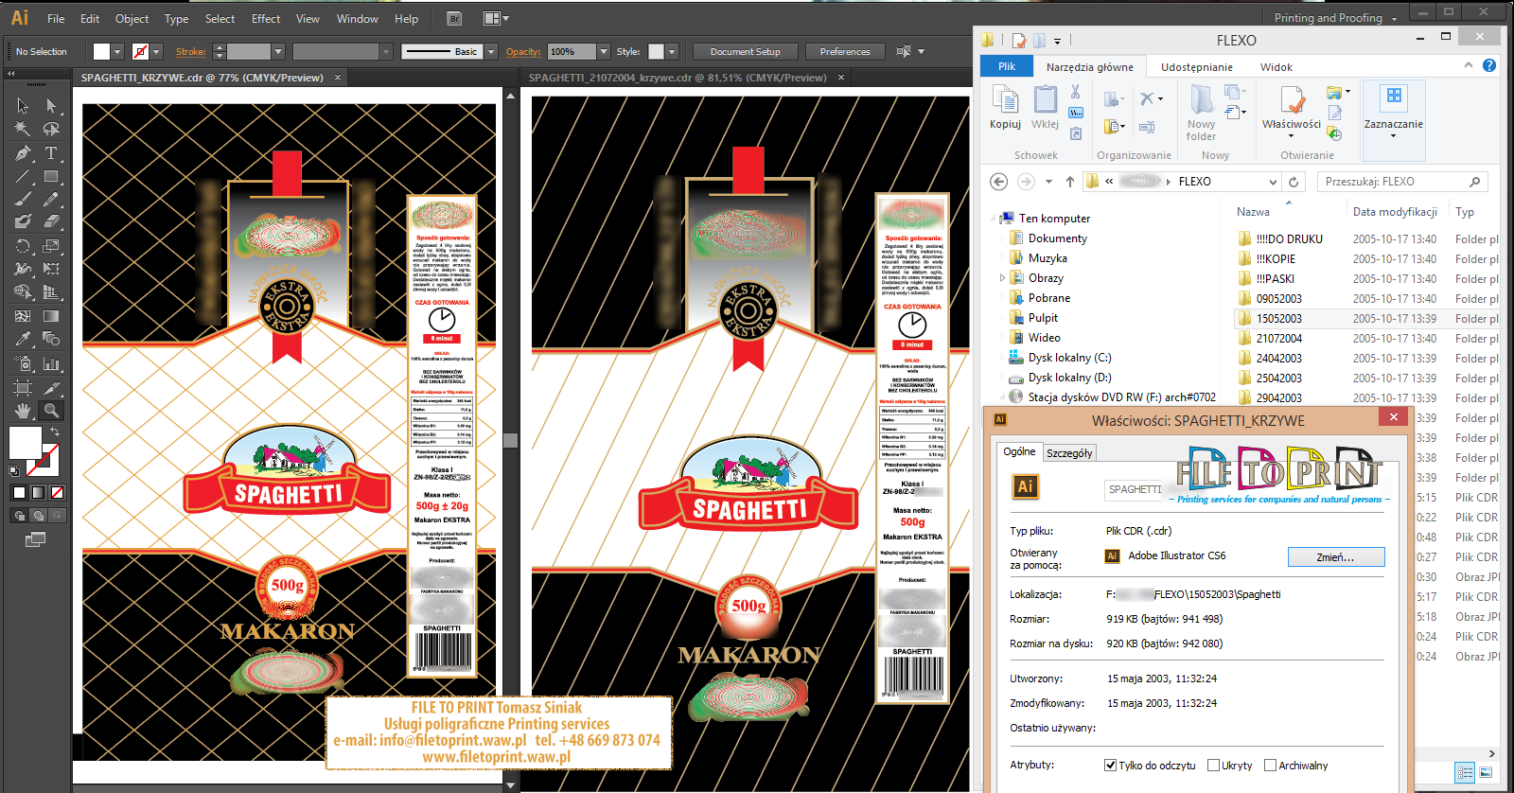
Task: Select the Column Graph tool
Action: [51, 363]
